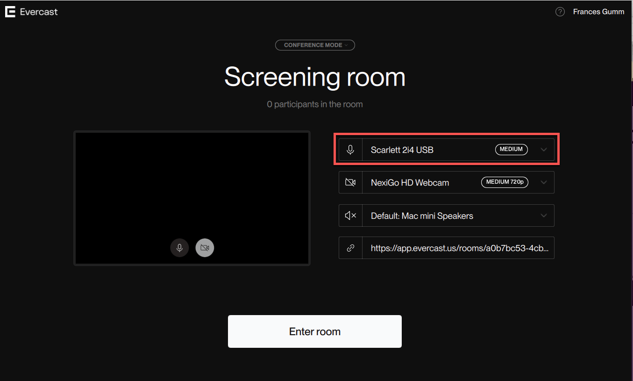Viewport: 633px width, 381px height.
Task: Click the muted speaker icon beside Mac mini Speakers
Action: point(350,216)
